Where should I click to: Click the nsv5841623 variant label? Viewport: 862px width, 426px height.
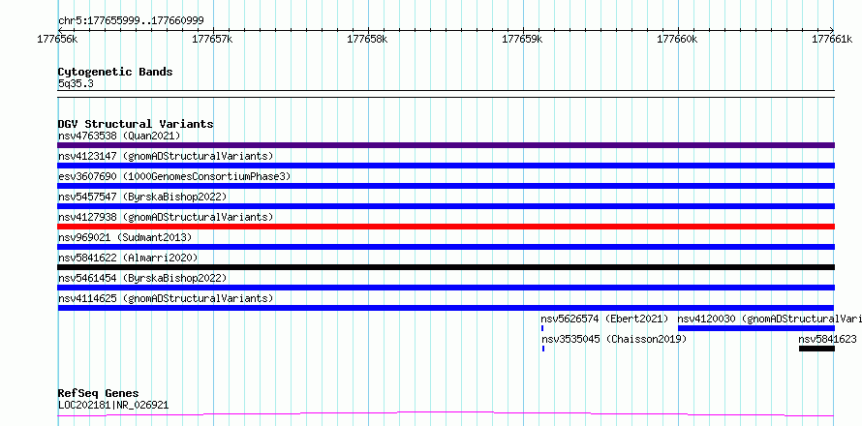pos(827,339)
